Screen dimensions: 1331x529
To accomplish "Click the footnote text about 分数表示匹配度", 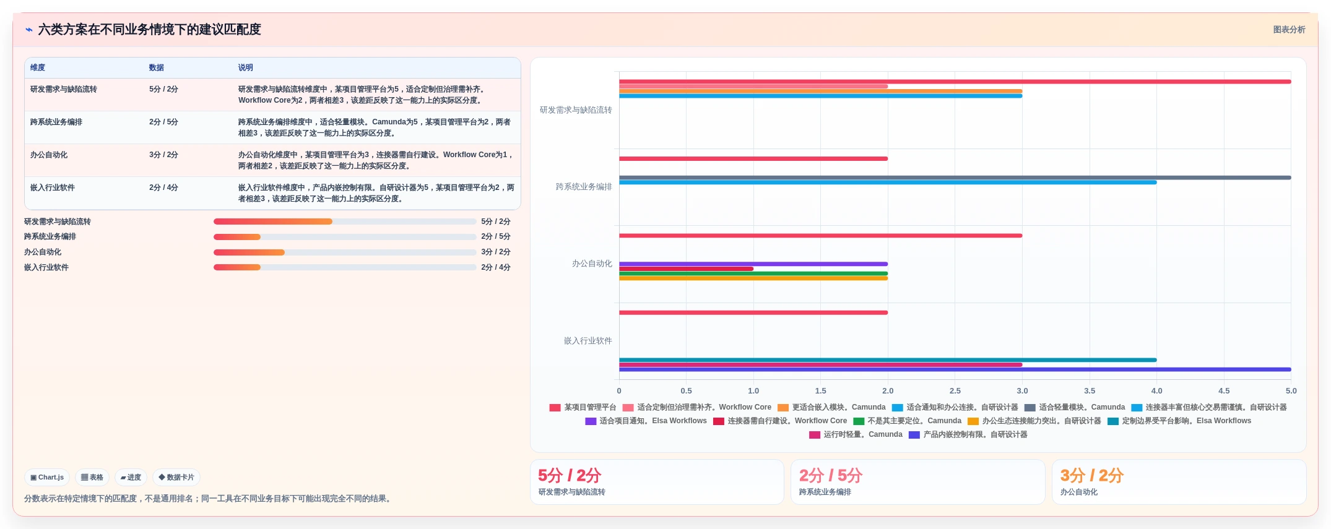I will [209, 499].
